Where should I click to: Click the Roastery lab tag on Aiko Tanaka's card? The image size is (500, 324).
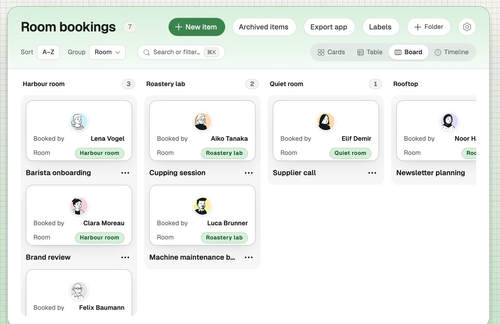[x=224, y=153]
